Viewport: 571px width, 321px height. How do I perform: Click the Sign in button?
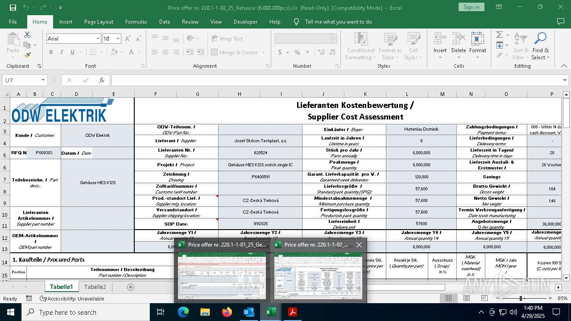[471, 7]
